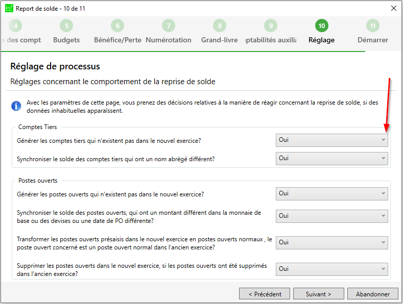Screen dimensions: 403x304
Task: Click the step 11 Démarrer circle
Action: (x=373, y=26)
